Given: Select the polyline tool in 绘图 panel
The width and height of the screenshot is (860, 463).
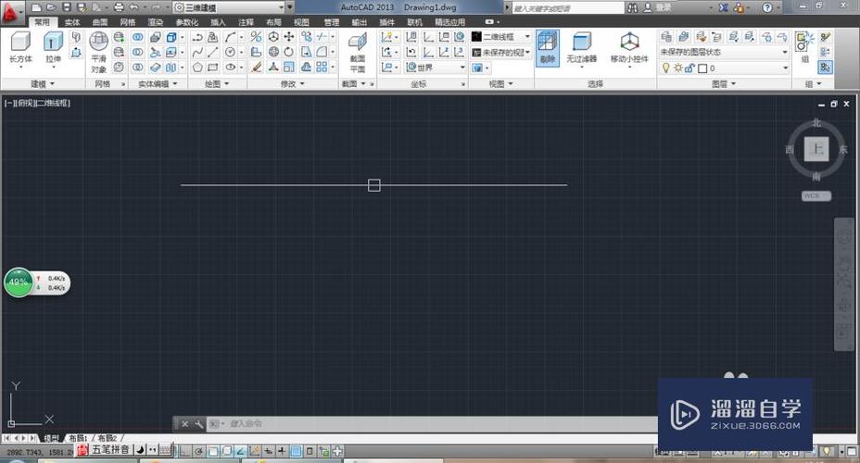Looking at the screenshot, I should pos(197,37).
